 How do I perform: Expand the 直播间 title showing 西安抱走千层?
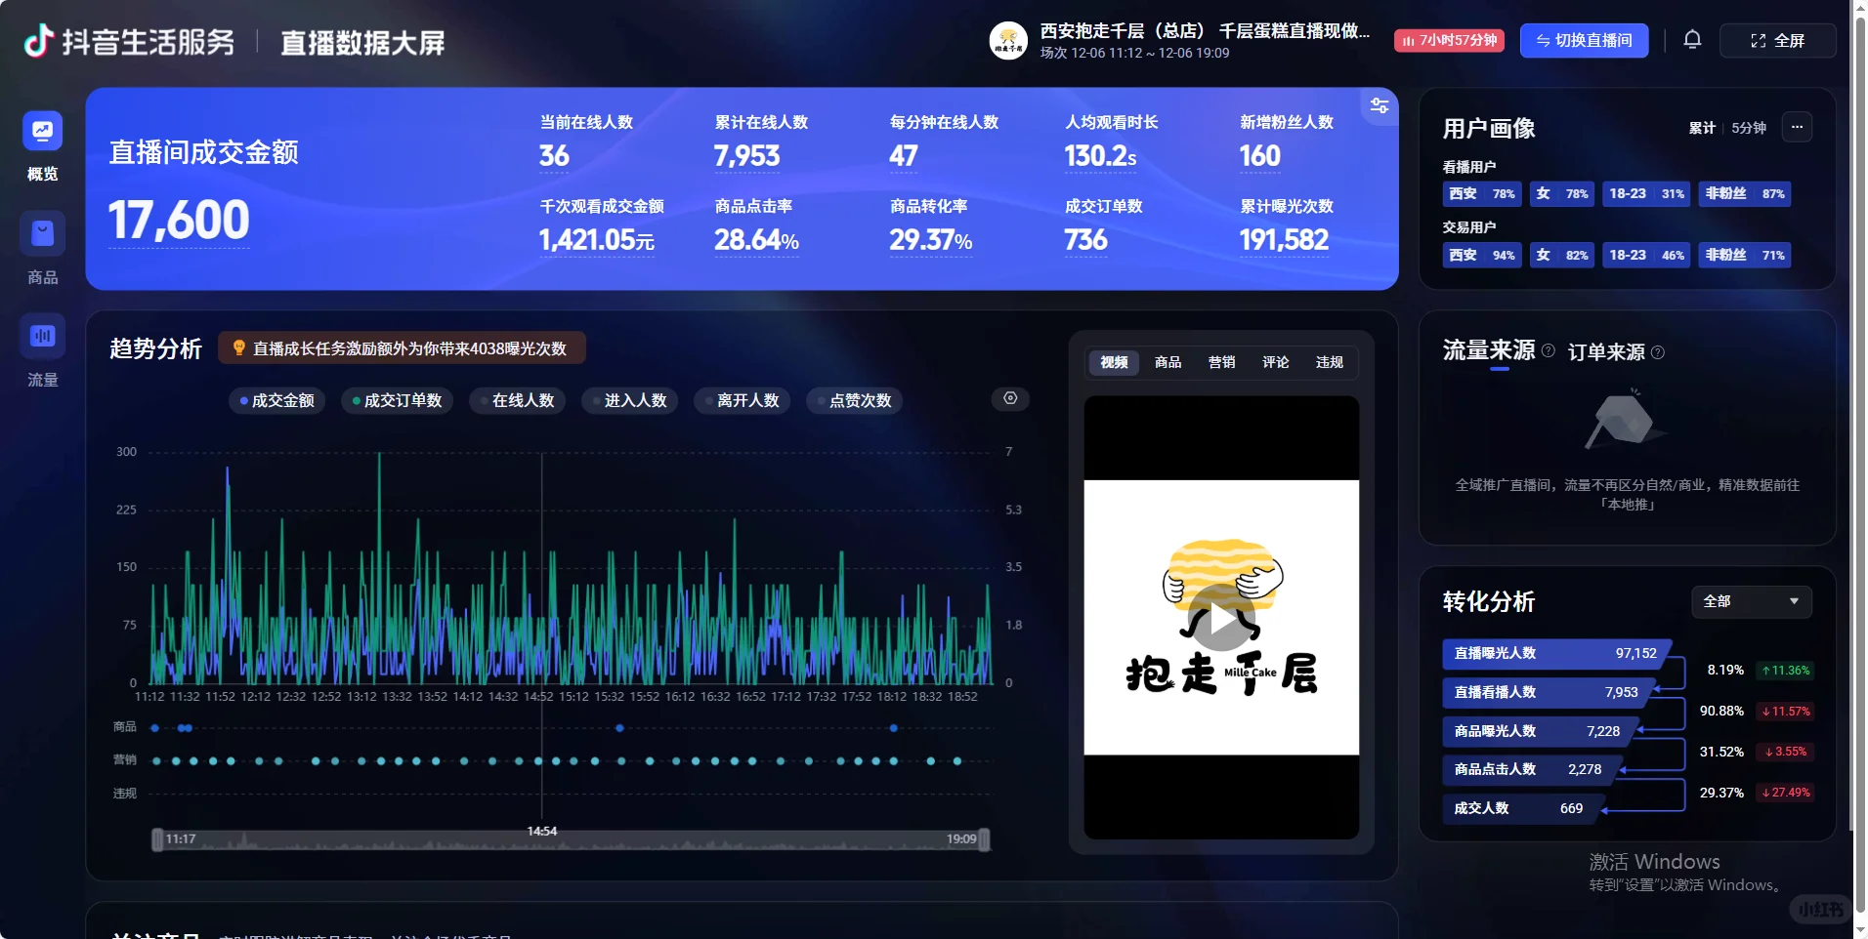pyautogui.click(x=1202, y=30)
